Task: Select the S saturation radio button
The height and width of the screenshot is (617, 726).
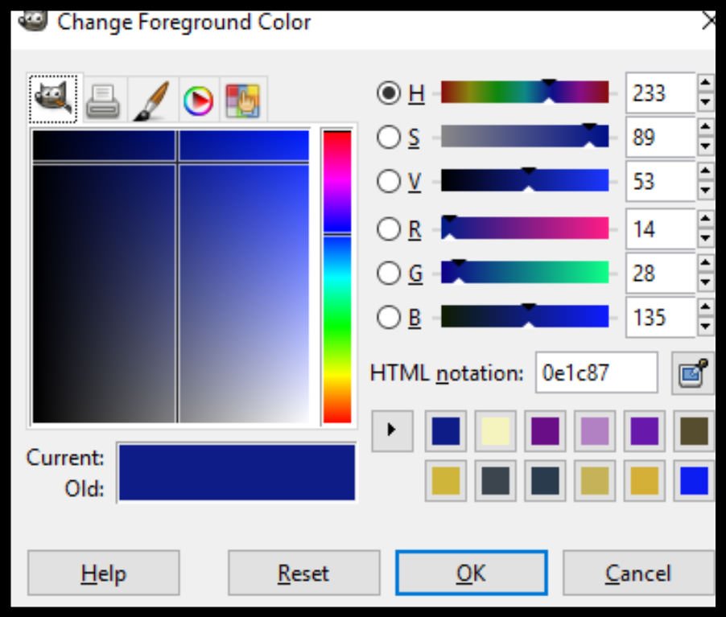Action: point(389,138)
